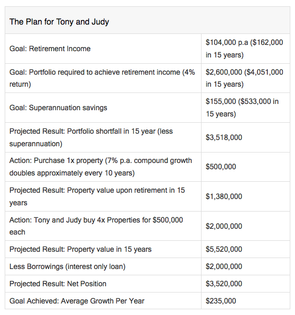Select the 'Goal: Retirement Income' row label
The image size is (295, 315).
tap(50, 49)
